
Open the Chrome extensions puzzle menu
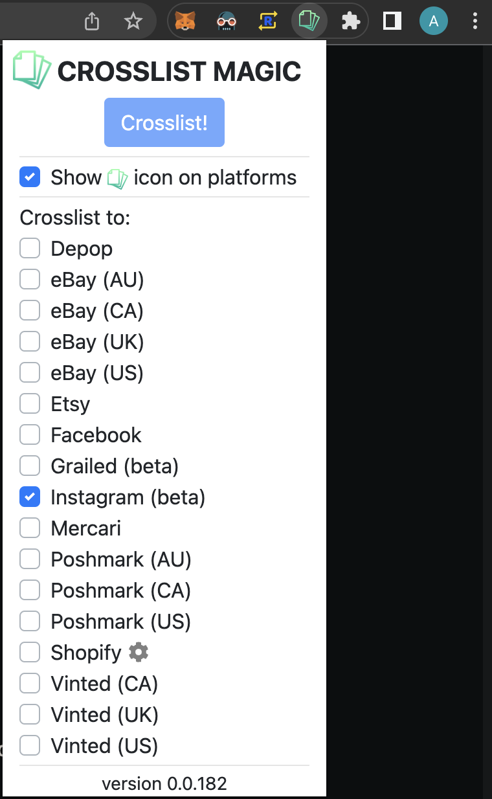[350, 21]
